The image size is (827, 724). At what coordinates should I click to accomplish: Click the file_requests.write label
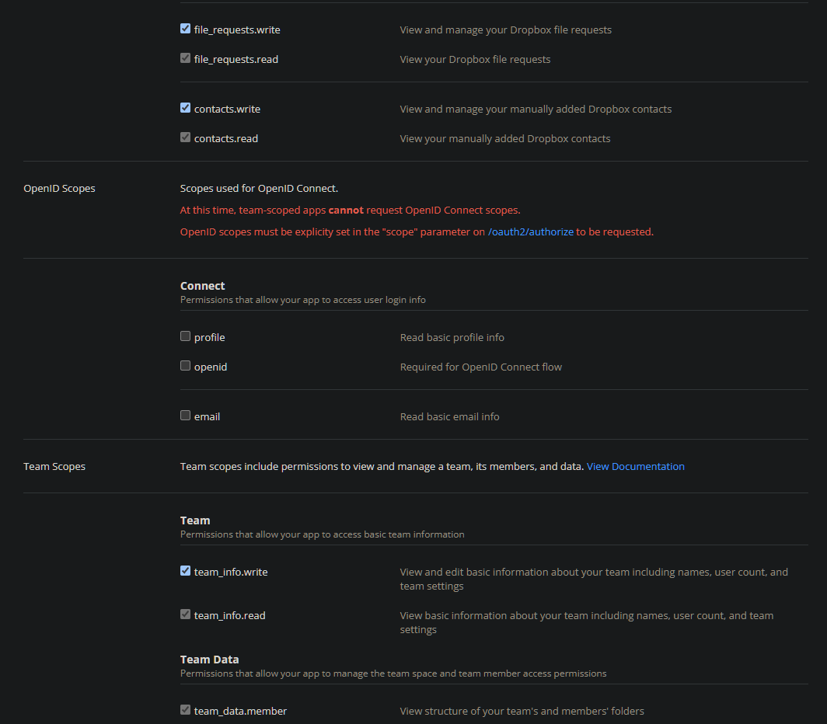(237, 30)
